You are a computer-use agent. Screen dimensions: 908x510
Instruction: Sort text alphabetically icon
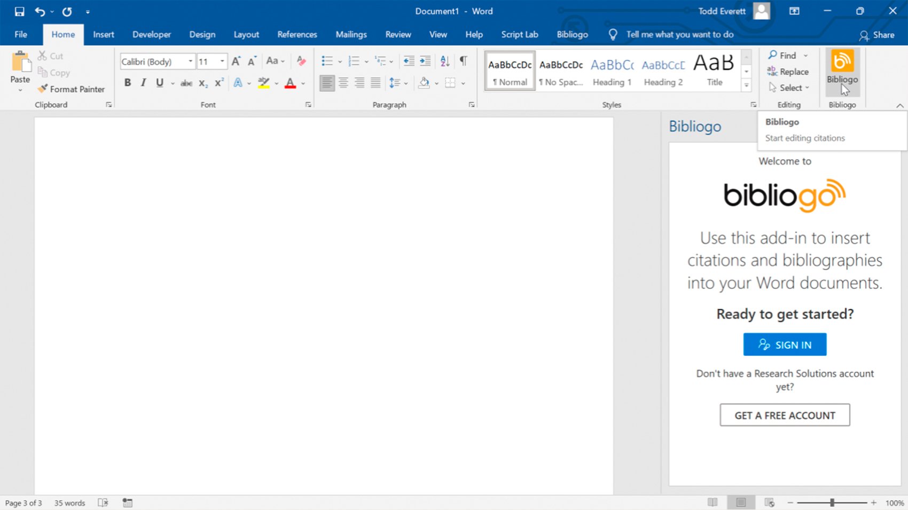[x=445, y=61]
